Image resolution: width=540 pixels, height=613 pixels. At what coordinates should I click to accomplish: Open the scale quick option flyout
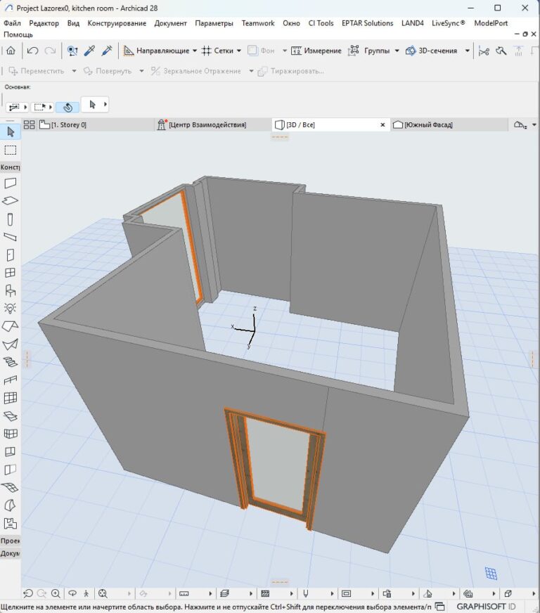210,593
